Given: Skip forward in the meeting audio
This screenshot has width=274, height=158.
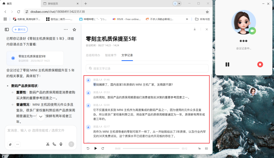Looking at the screenshot, I should pyautogui.click(x=103, y=148).
